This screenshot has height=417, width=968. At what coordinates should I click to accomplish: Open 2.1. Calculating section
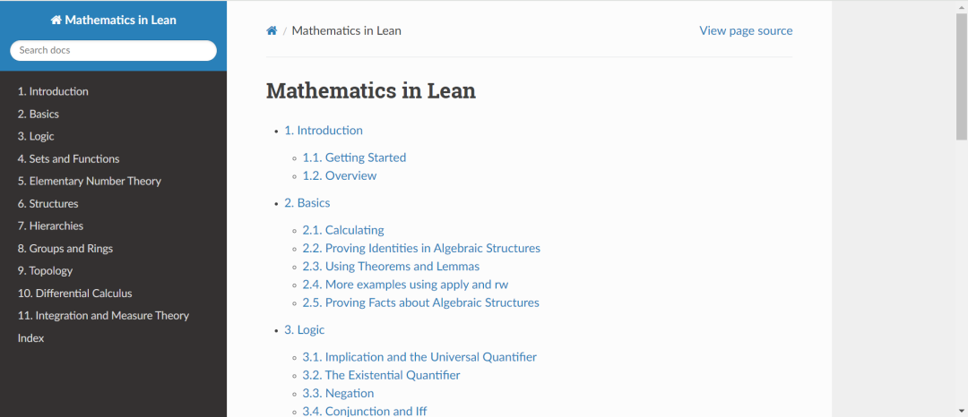point(343,230)
